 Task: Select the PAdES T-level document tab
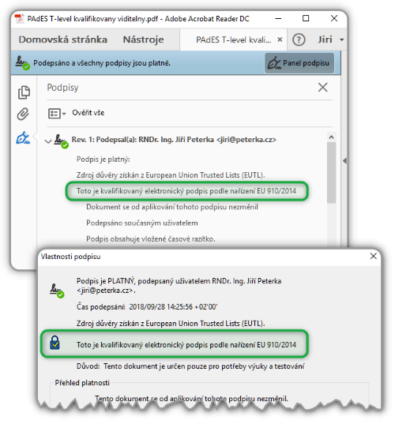coord(233,39)
